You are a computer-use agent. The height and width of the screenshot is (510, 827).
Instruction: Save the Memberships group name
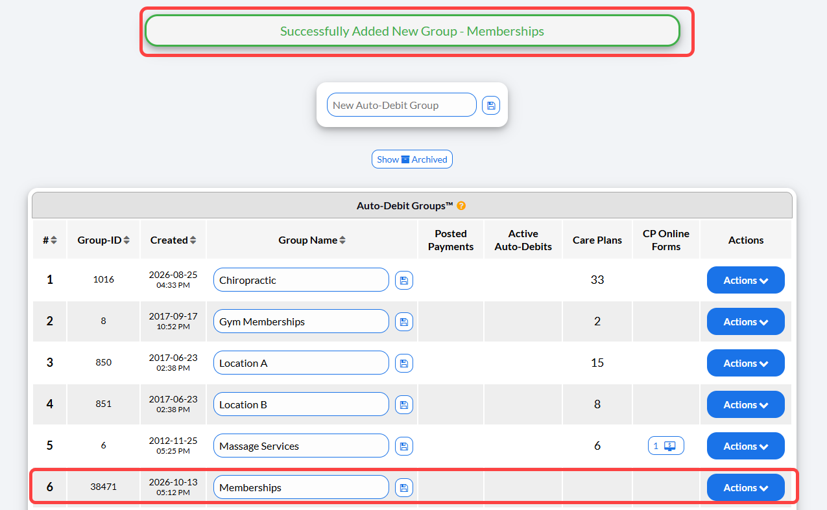[404, 488]
